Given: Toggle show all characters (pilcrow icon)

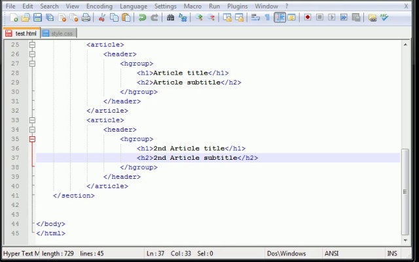Looking at the screenshot, I should pos(267,18).
